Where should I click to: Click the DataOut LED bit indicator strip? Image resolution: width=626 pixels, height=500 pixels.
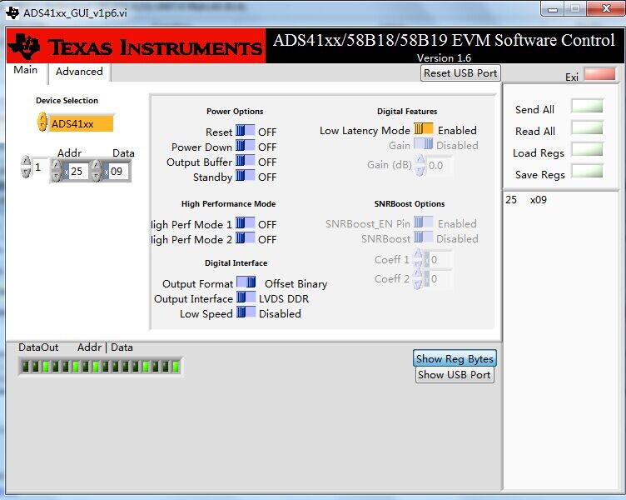pyautogui.click(x=100, y=367)
